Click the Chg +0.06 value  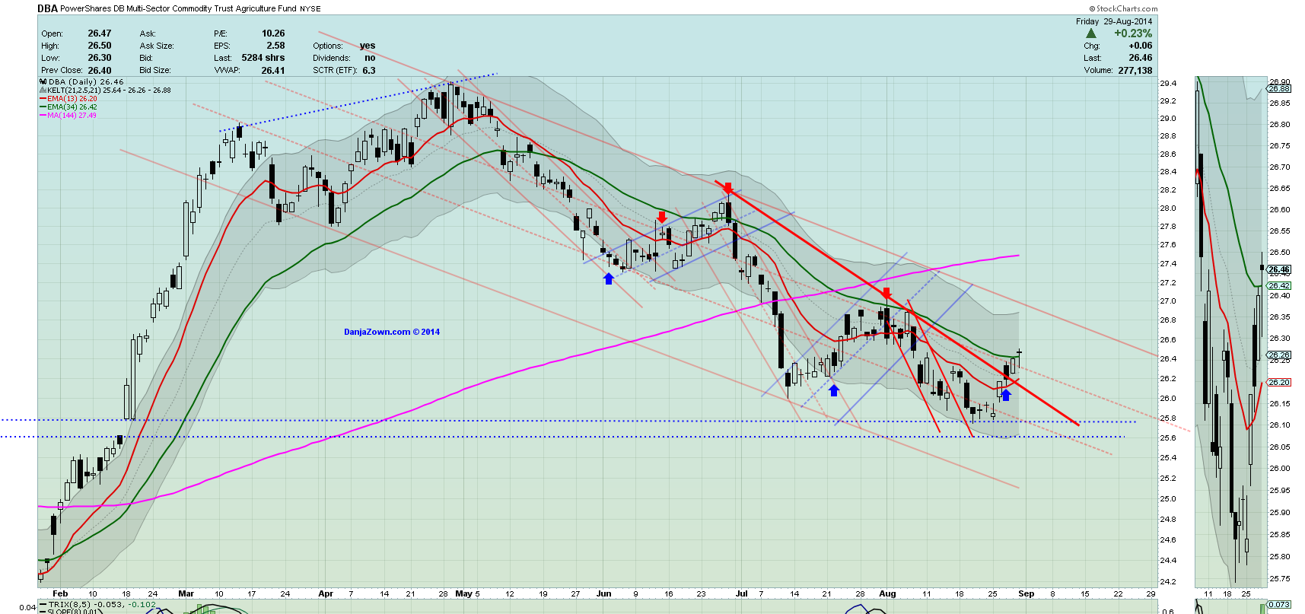pyautogui.click(x=1140, y=46)
